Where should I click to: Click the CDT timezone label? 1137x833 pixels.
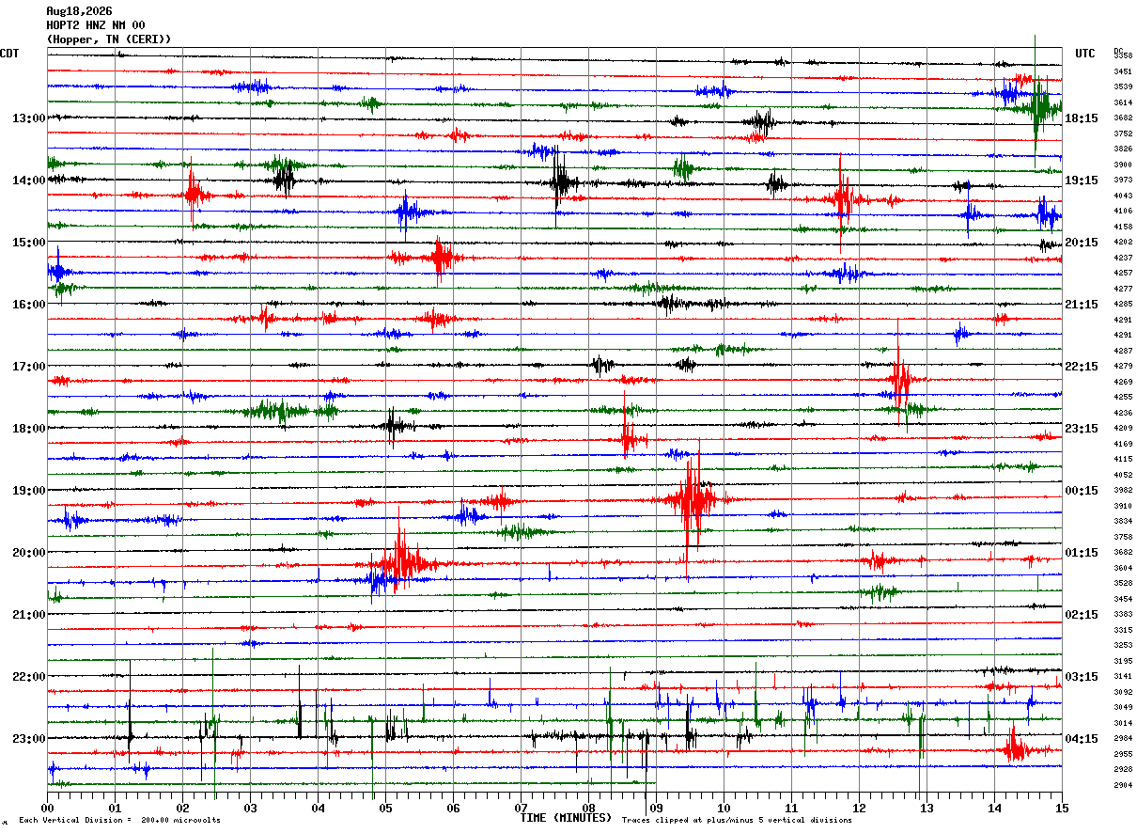(x=9, y=54)
